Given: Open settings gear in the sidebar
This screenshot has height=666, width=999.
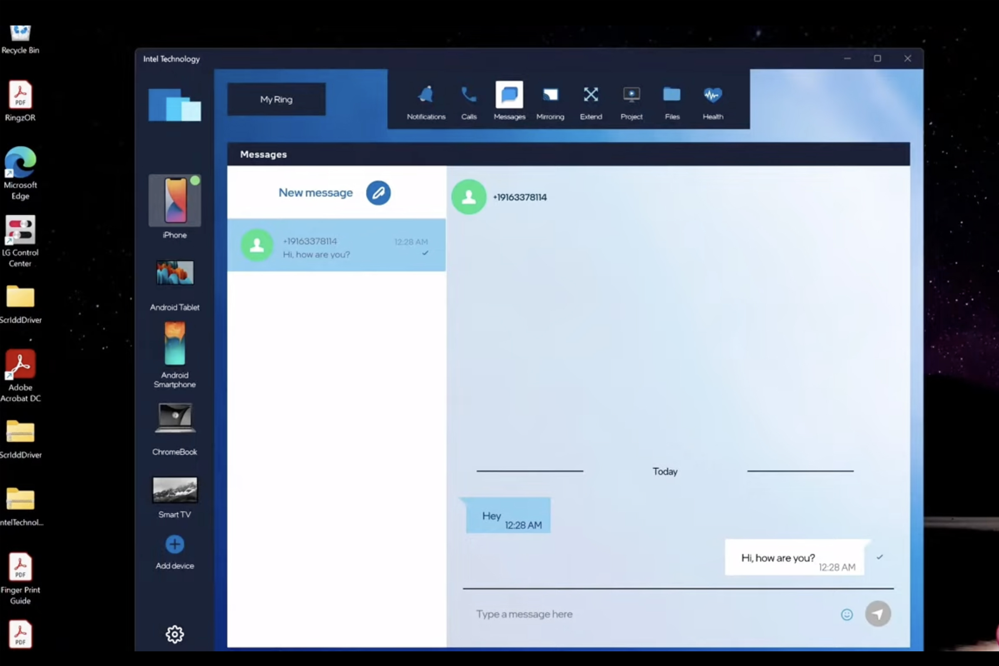Looking at the screenshot, I should [174, 634].
